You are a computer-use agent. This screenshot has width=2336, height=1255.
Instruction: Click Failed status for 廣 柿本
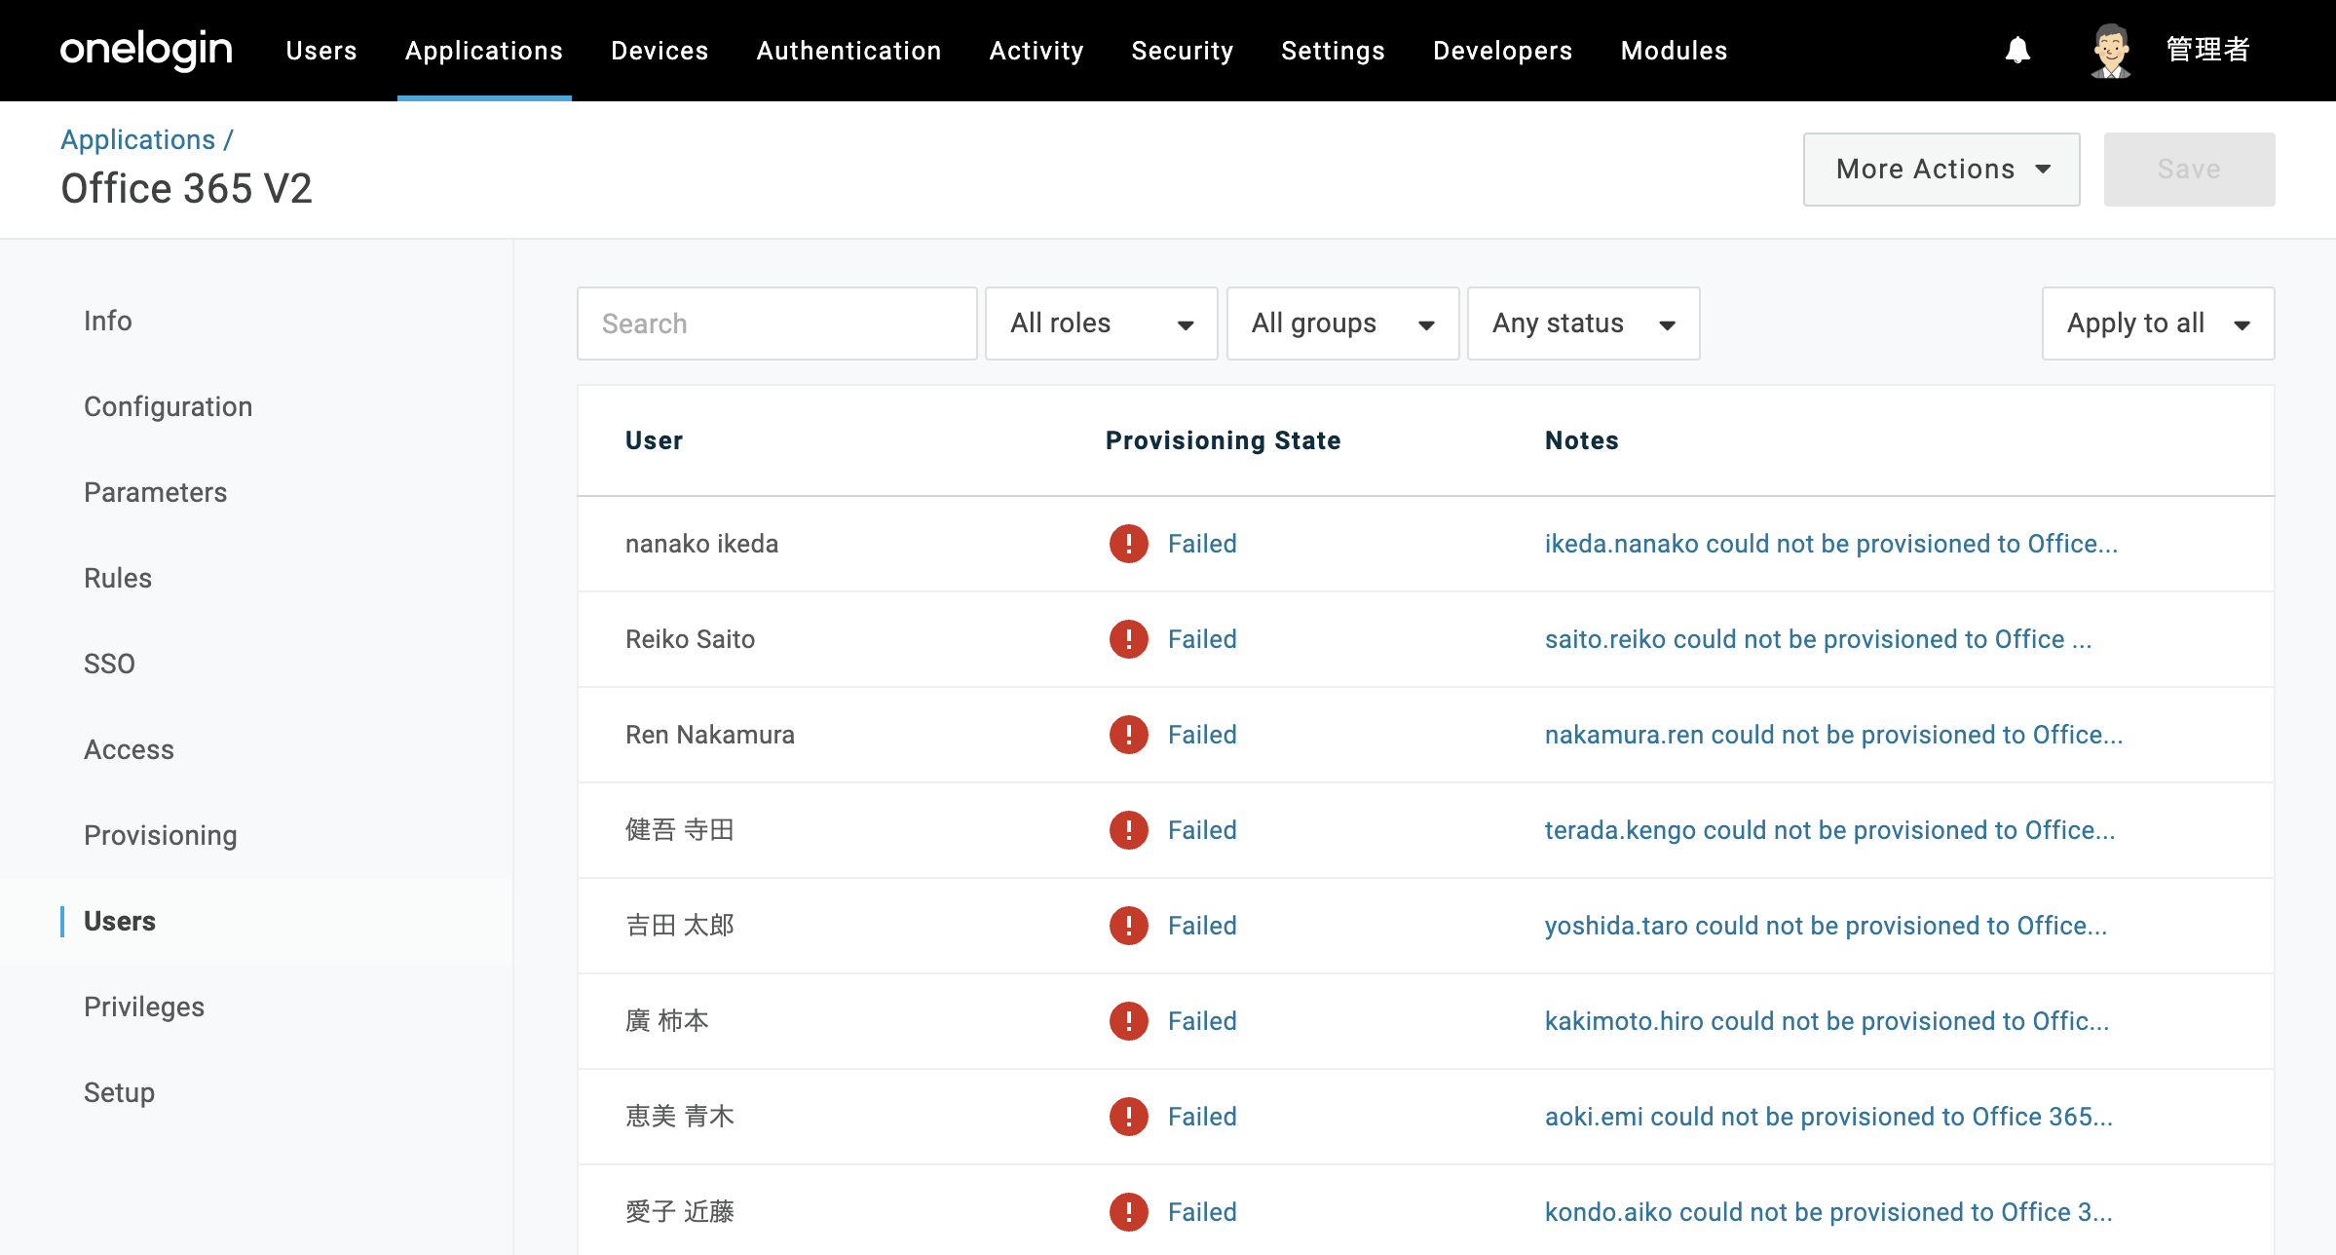click(1202, 1021)
